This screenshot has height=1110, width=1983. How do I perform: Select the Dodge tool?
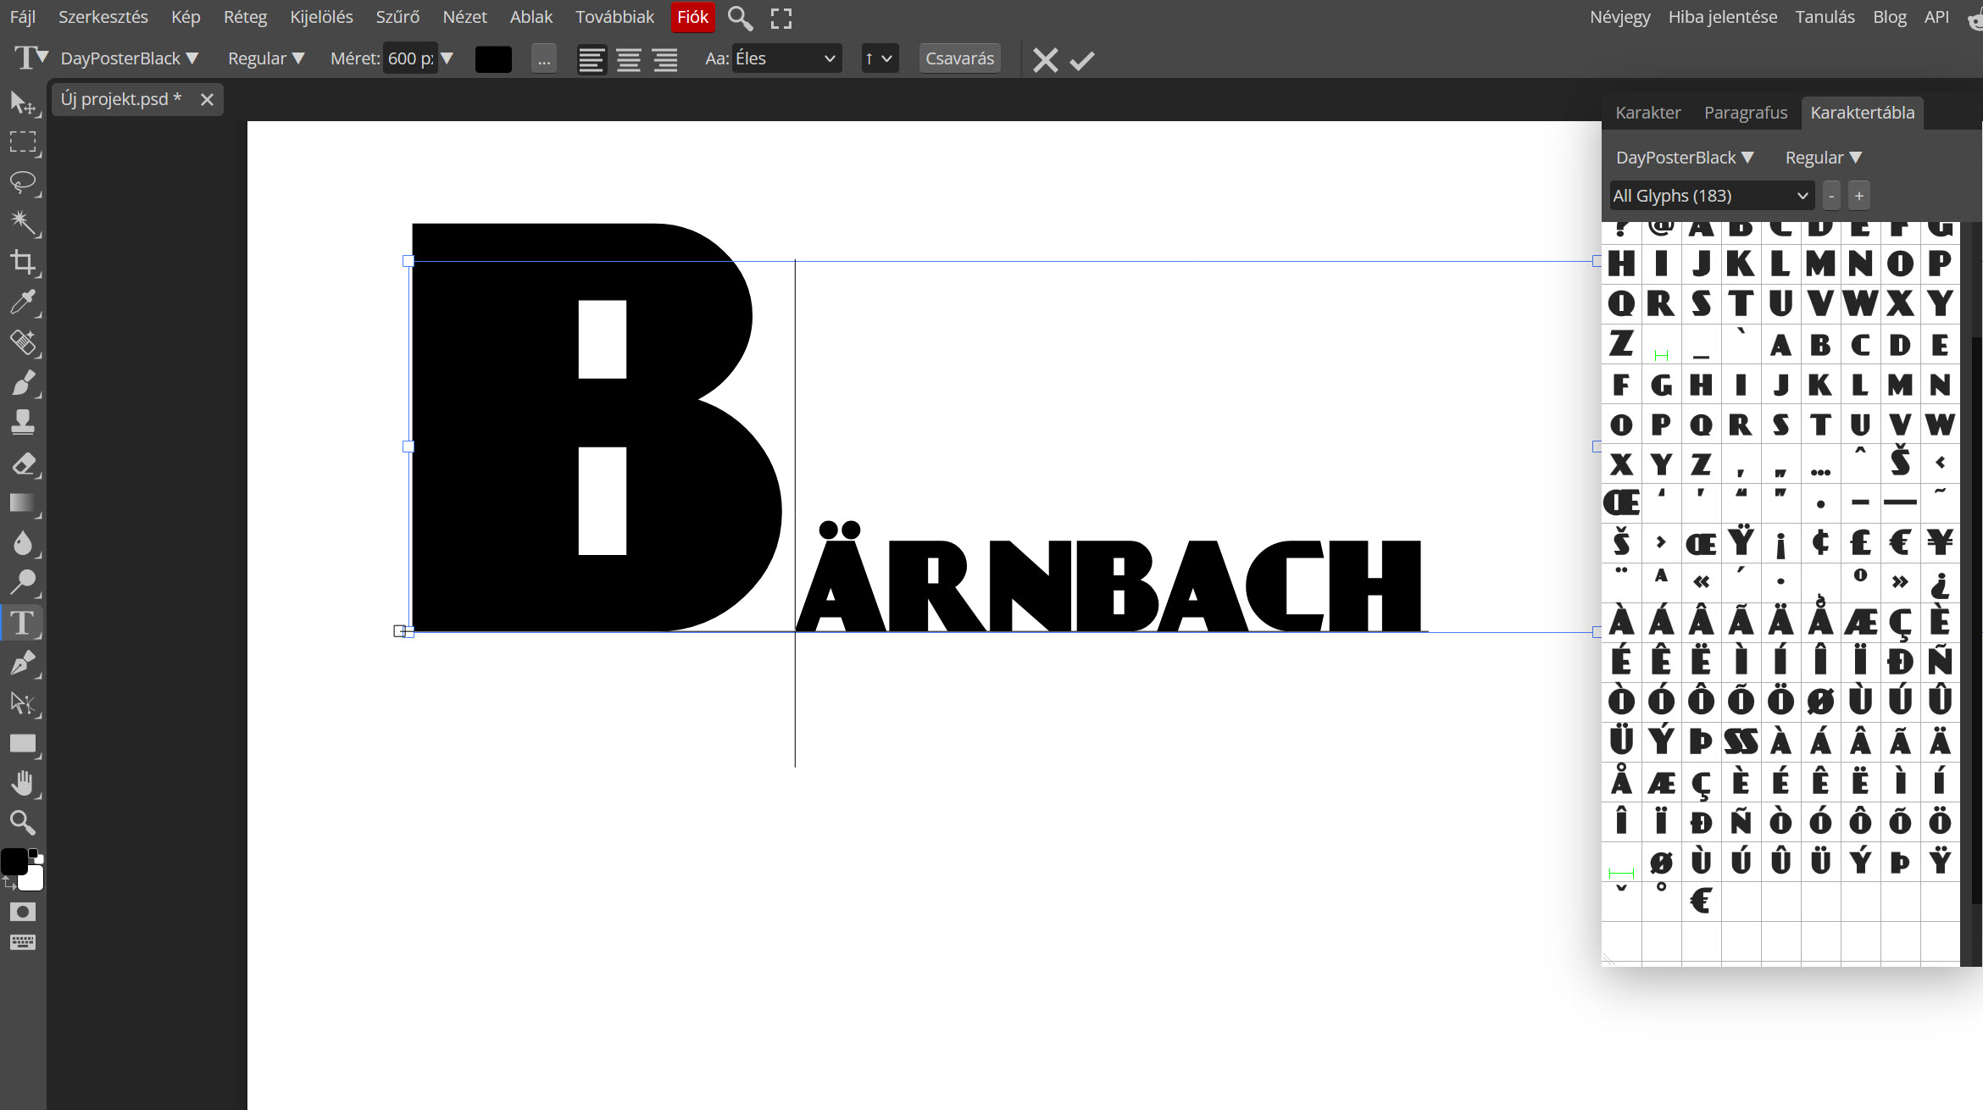23,583
